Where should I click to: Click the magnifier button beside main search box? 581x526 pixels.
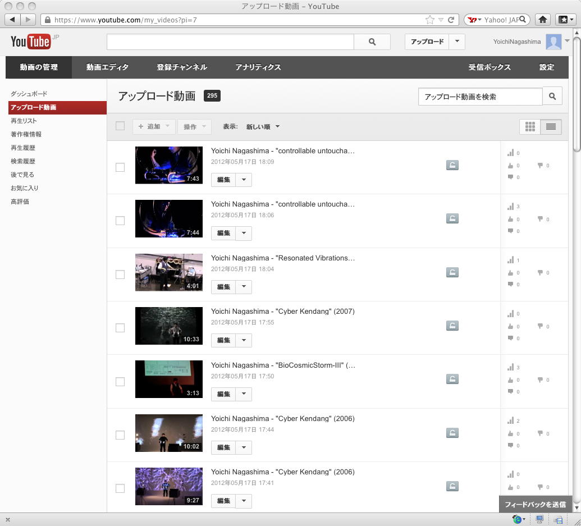(x=372, y=42)
